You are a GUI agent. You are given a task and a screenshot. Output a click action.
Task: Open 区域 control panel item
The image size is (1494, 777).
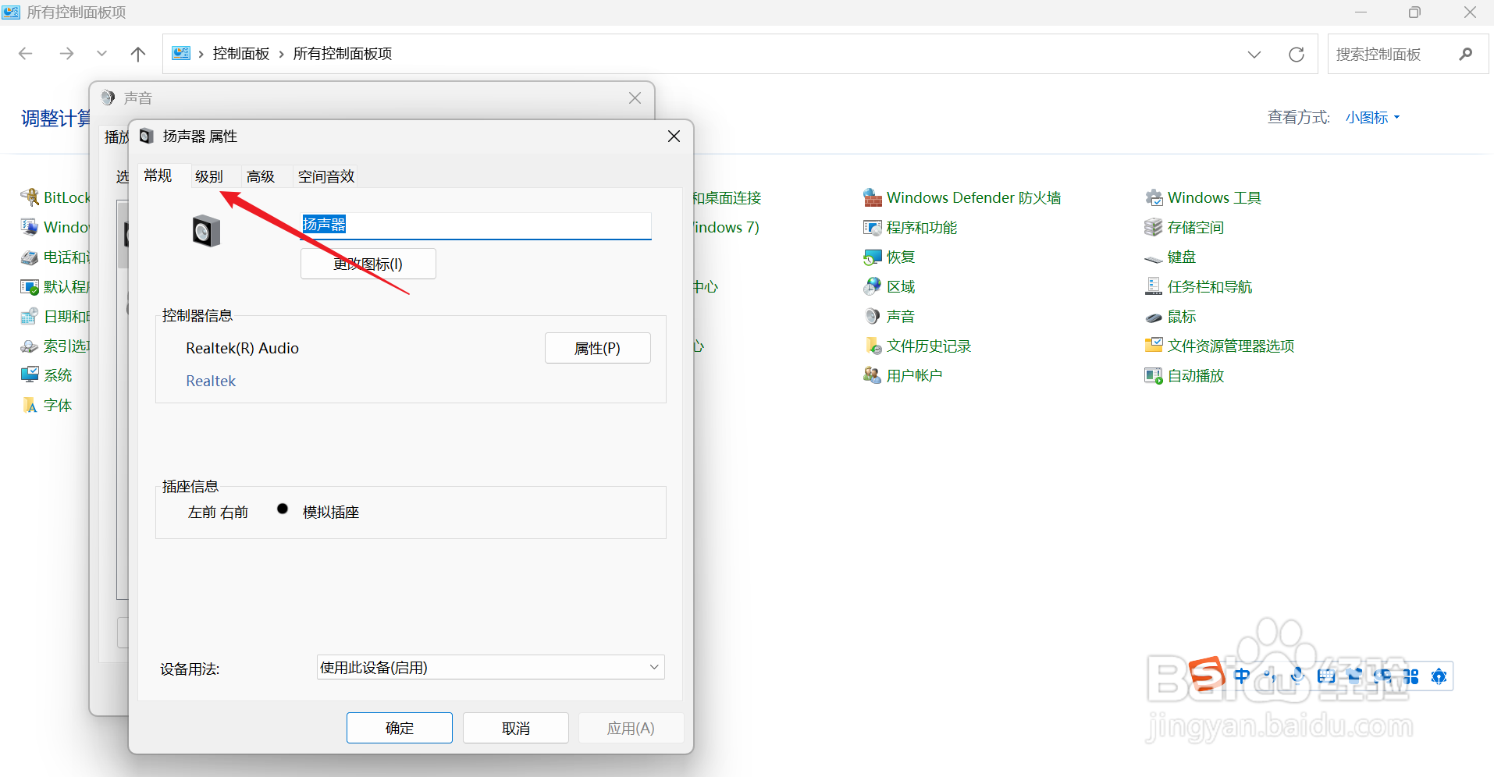[889, 287]
